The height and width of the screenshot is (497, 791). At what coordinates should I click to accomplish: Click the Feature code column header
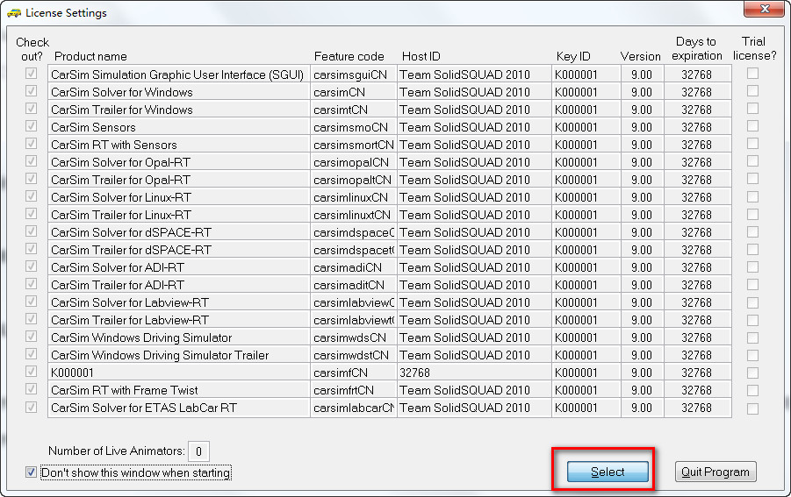pyautogui.click(x=349, y=56)
